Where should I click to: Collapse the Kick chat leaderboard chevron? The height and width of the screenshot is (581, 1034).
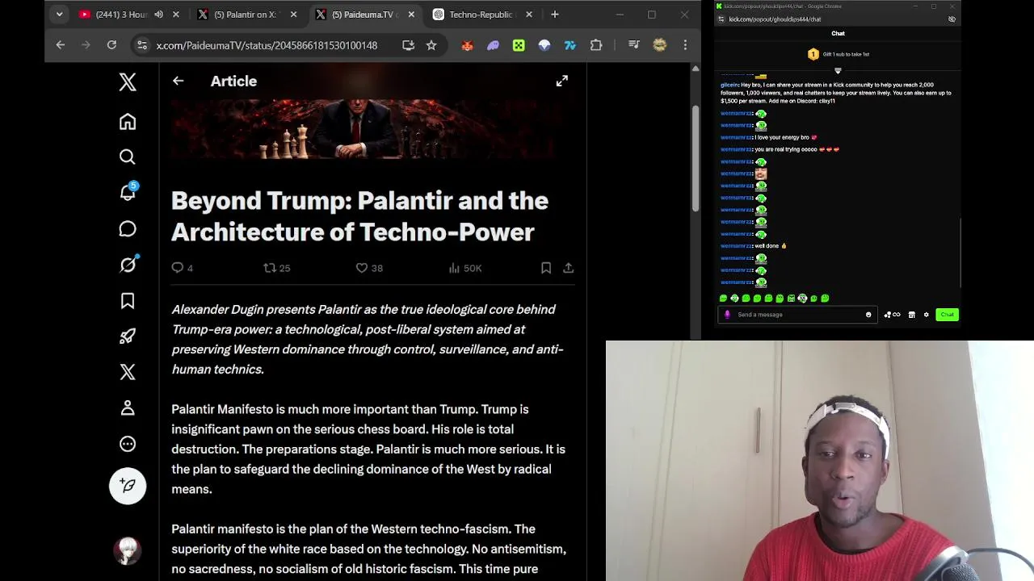[838, 71]
